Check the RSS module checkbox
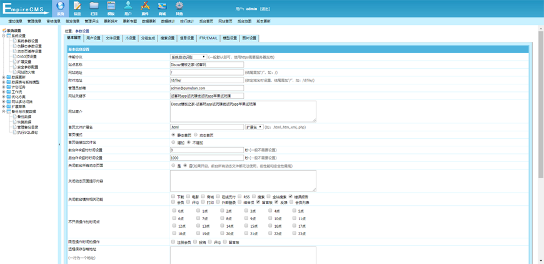 (239, 196)
